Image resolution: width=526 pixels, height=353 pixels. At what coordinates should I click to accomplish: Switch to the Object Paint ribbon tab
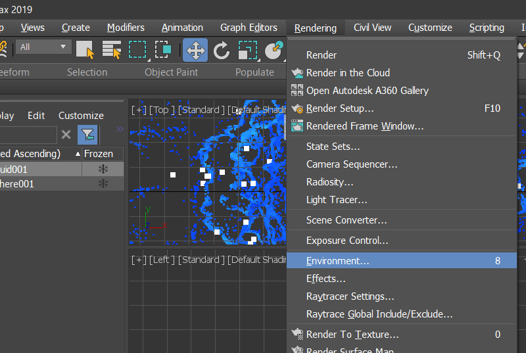[172, 72]
